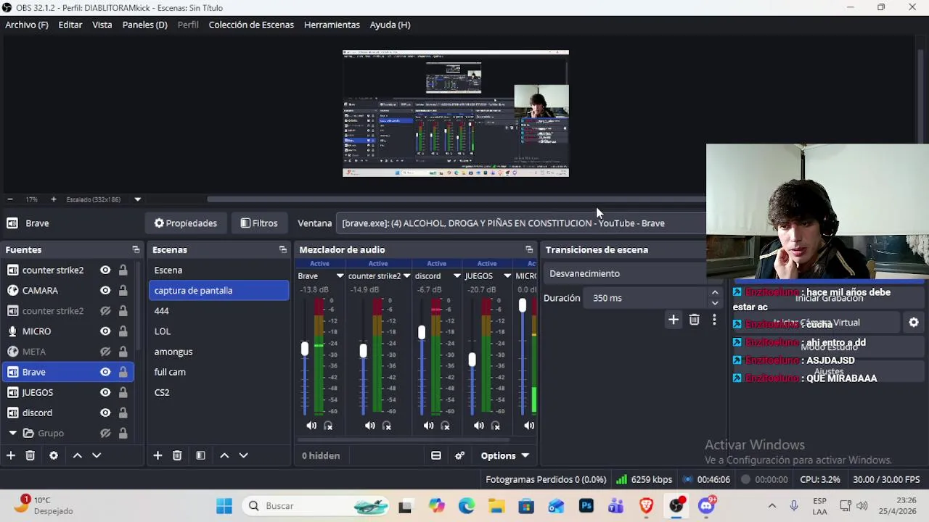Click the Filtros button
The height and width of the screenshot is (522, 929).
point(259,223)
